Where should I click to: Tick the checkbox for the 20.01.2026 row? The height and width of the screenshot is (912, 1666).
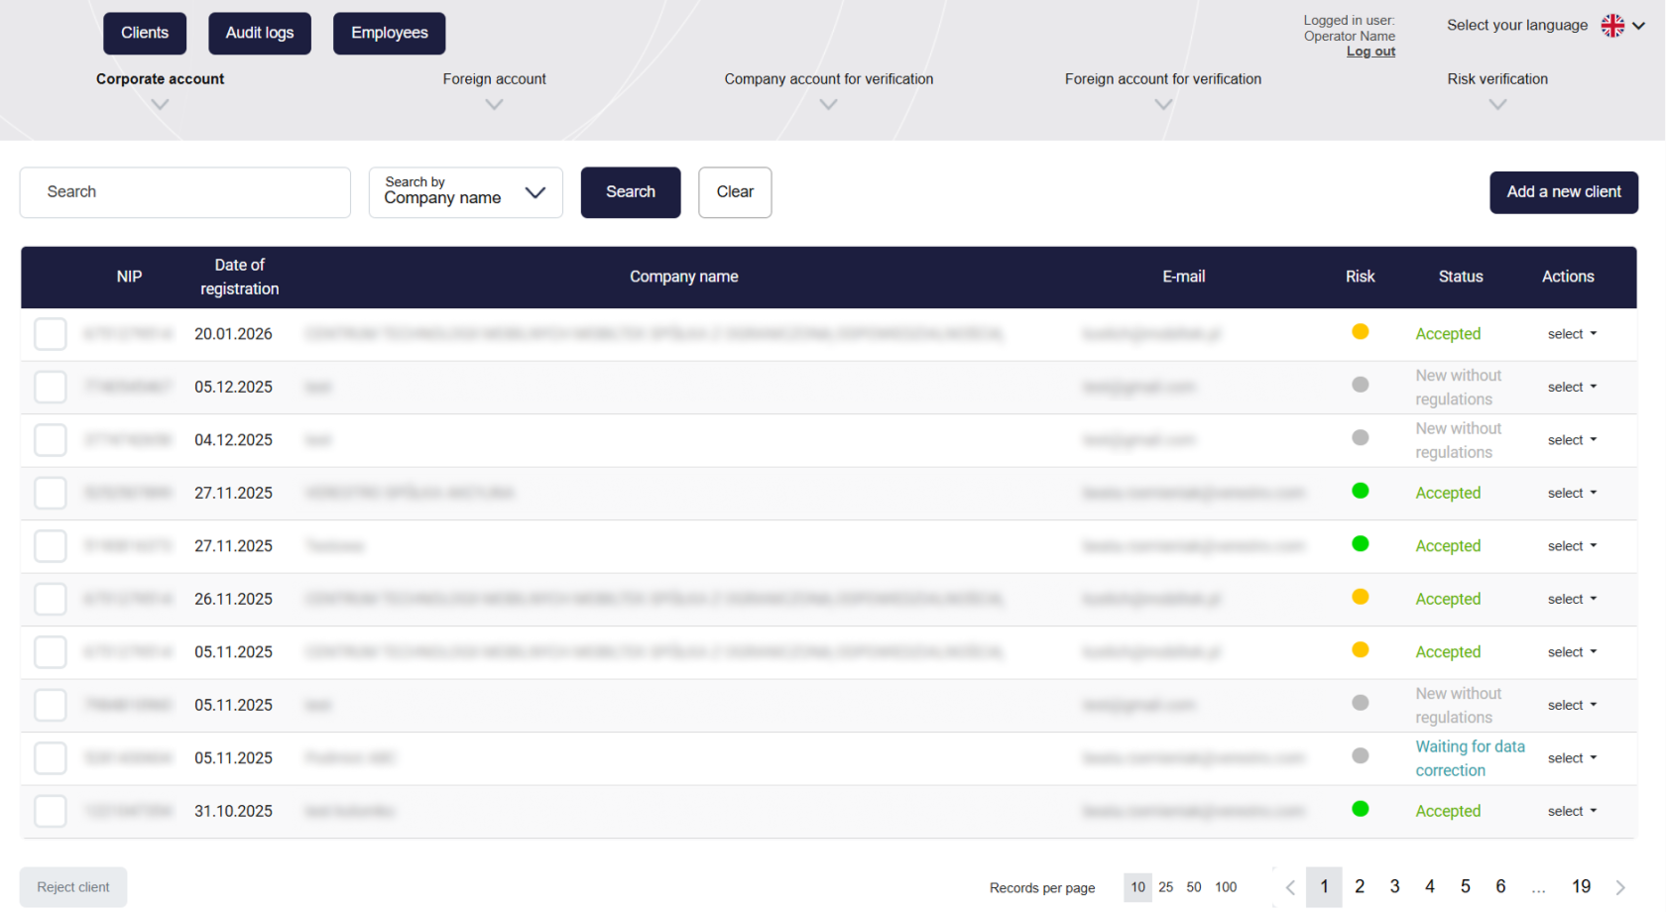(51, 334)
